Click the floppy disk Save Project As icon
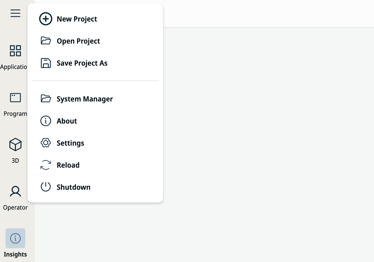Viewport: 374px width, 262px height. click(x=46, y=63)
